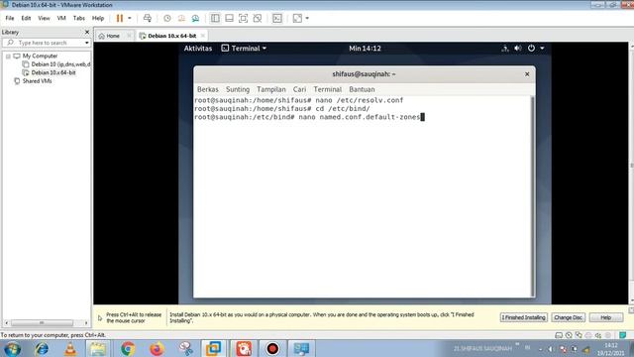Switch to VMware Workstation taskbar icon
Screen dimensions: 634x357
click(x=214, y=349)
